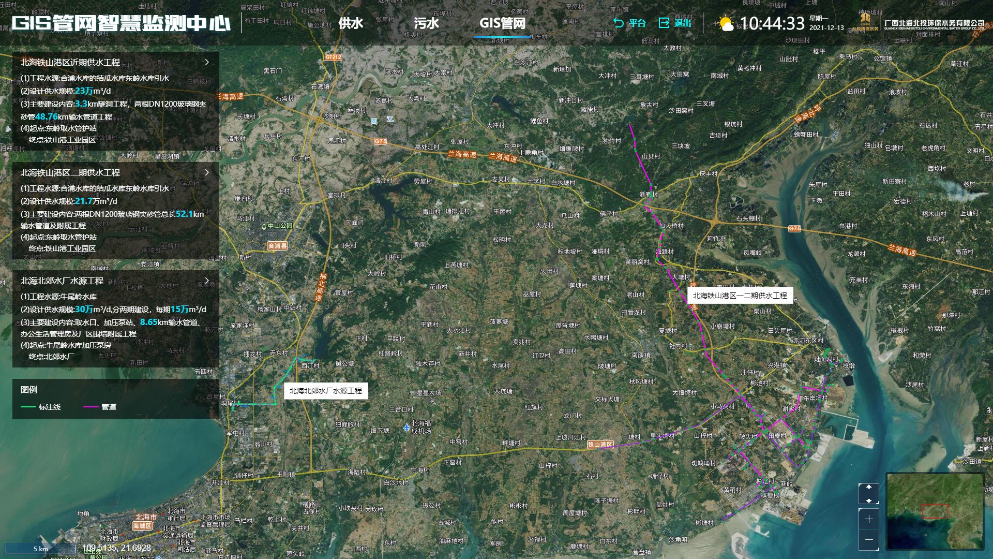Click the 平台 return arrow icon
The height and width of the screenshot is (559, 993).
[x=618, y=23]
